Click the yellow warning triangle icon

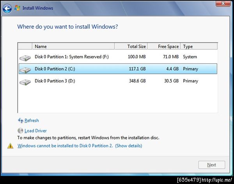click(x=10, y=146)
